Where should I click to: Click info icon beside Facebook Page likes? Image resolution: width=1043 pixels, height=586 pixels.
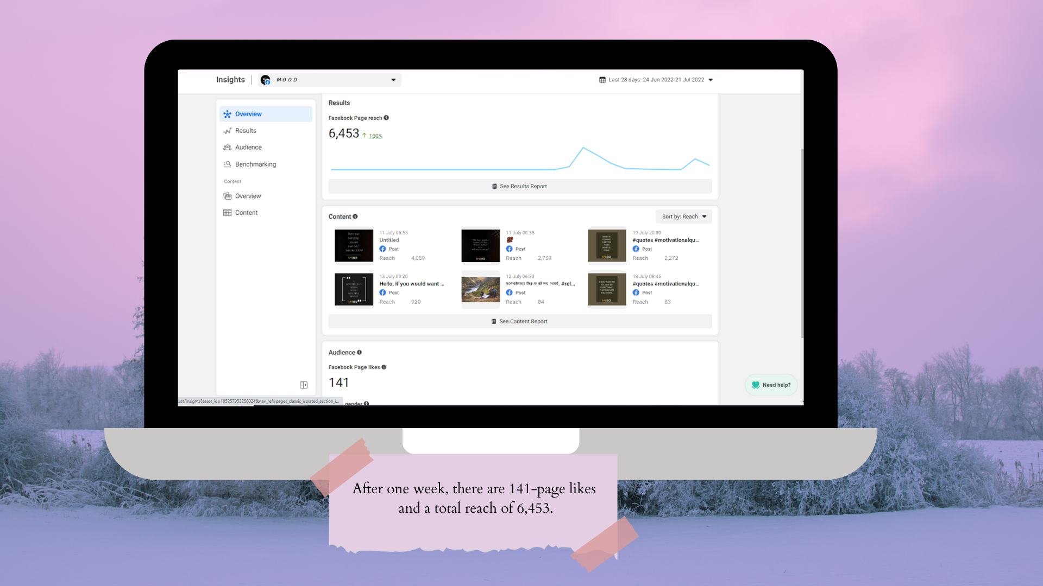(384, 367)
